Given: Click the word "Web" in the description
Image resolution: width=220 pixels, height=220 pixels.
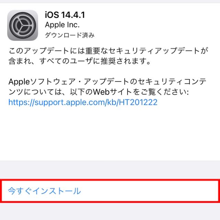Looking at the screenshot, I should 101,92.
